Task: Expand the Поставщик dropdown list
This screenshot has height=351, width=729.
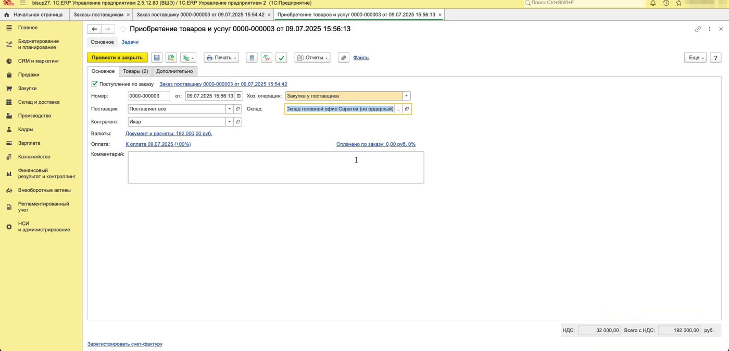Action: click(229, 109)
